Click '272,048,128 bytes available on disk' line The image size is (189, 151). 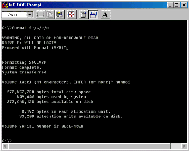click(50, 102)
